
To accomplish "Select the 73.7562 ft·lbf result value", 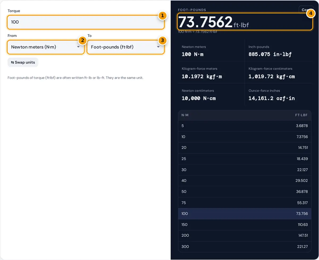I will click(213, 22).
